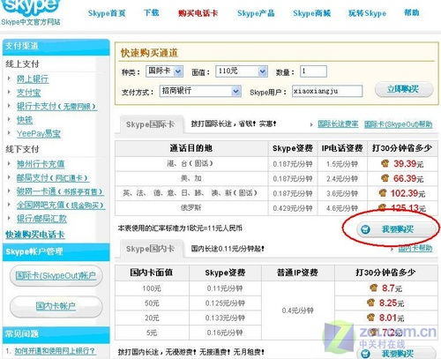
Task: Click the 数量 quantity input field
Action: (x=313, y=71)
